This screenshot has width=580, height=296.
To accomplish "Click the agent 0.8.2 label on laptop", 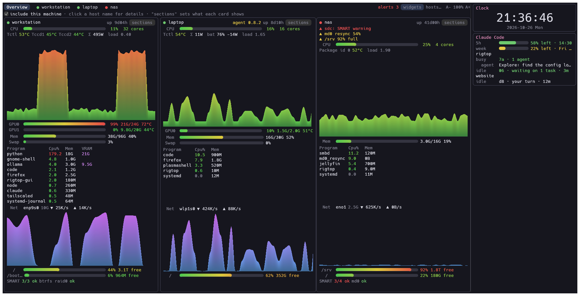I will point(246,23).
